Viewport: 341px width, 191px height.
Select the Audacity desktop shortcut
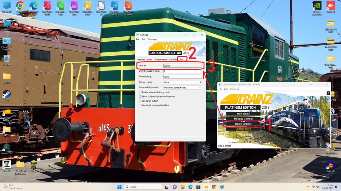(330, 166)
